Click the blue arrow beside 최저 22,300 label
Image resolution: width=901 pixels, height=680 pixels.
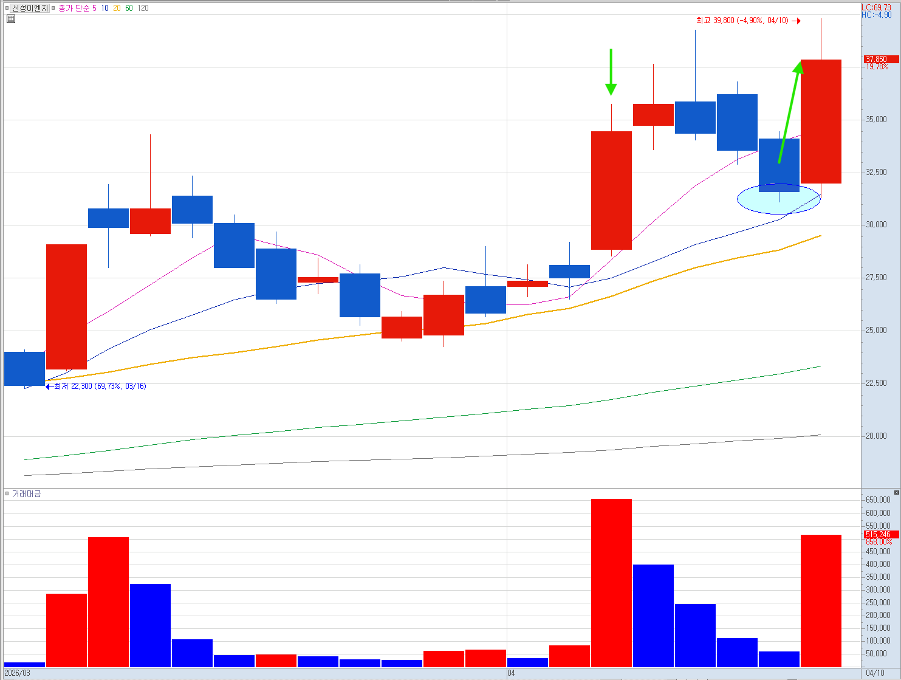[50, 386]
